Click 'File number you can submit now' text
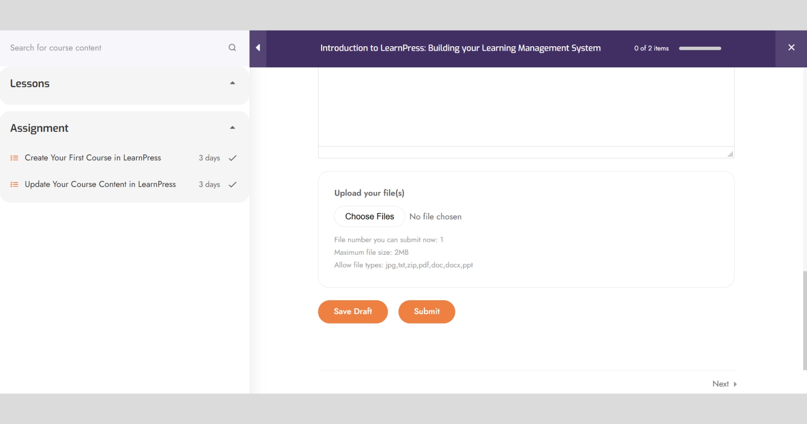The width and height of the screenshot is (807, 424). click(389, 240)
